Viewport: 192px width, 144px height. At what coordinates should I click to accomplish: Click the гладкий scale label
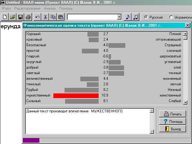33,56
